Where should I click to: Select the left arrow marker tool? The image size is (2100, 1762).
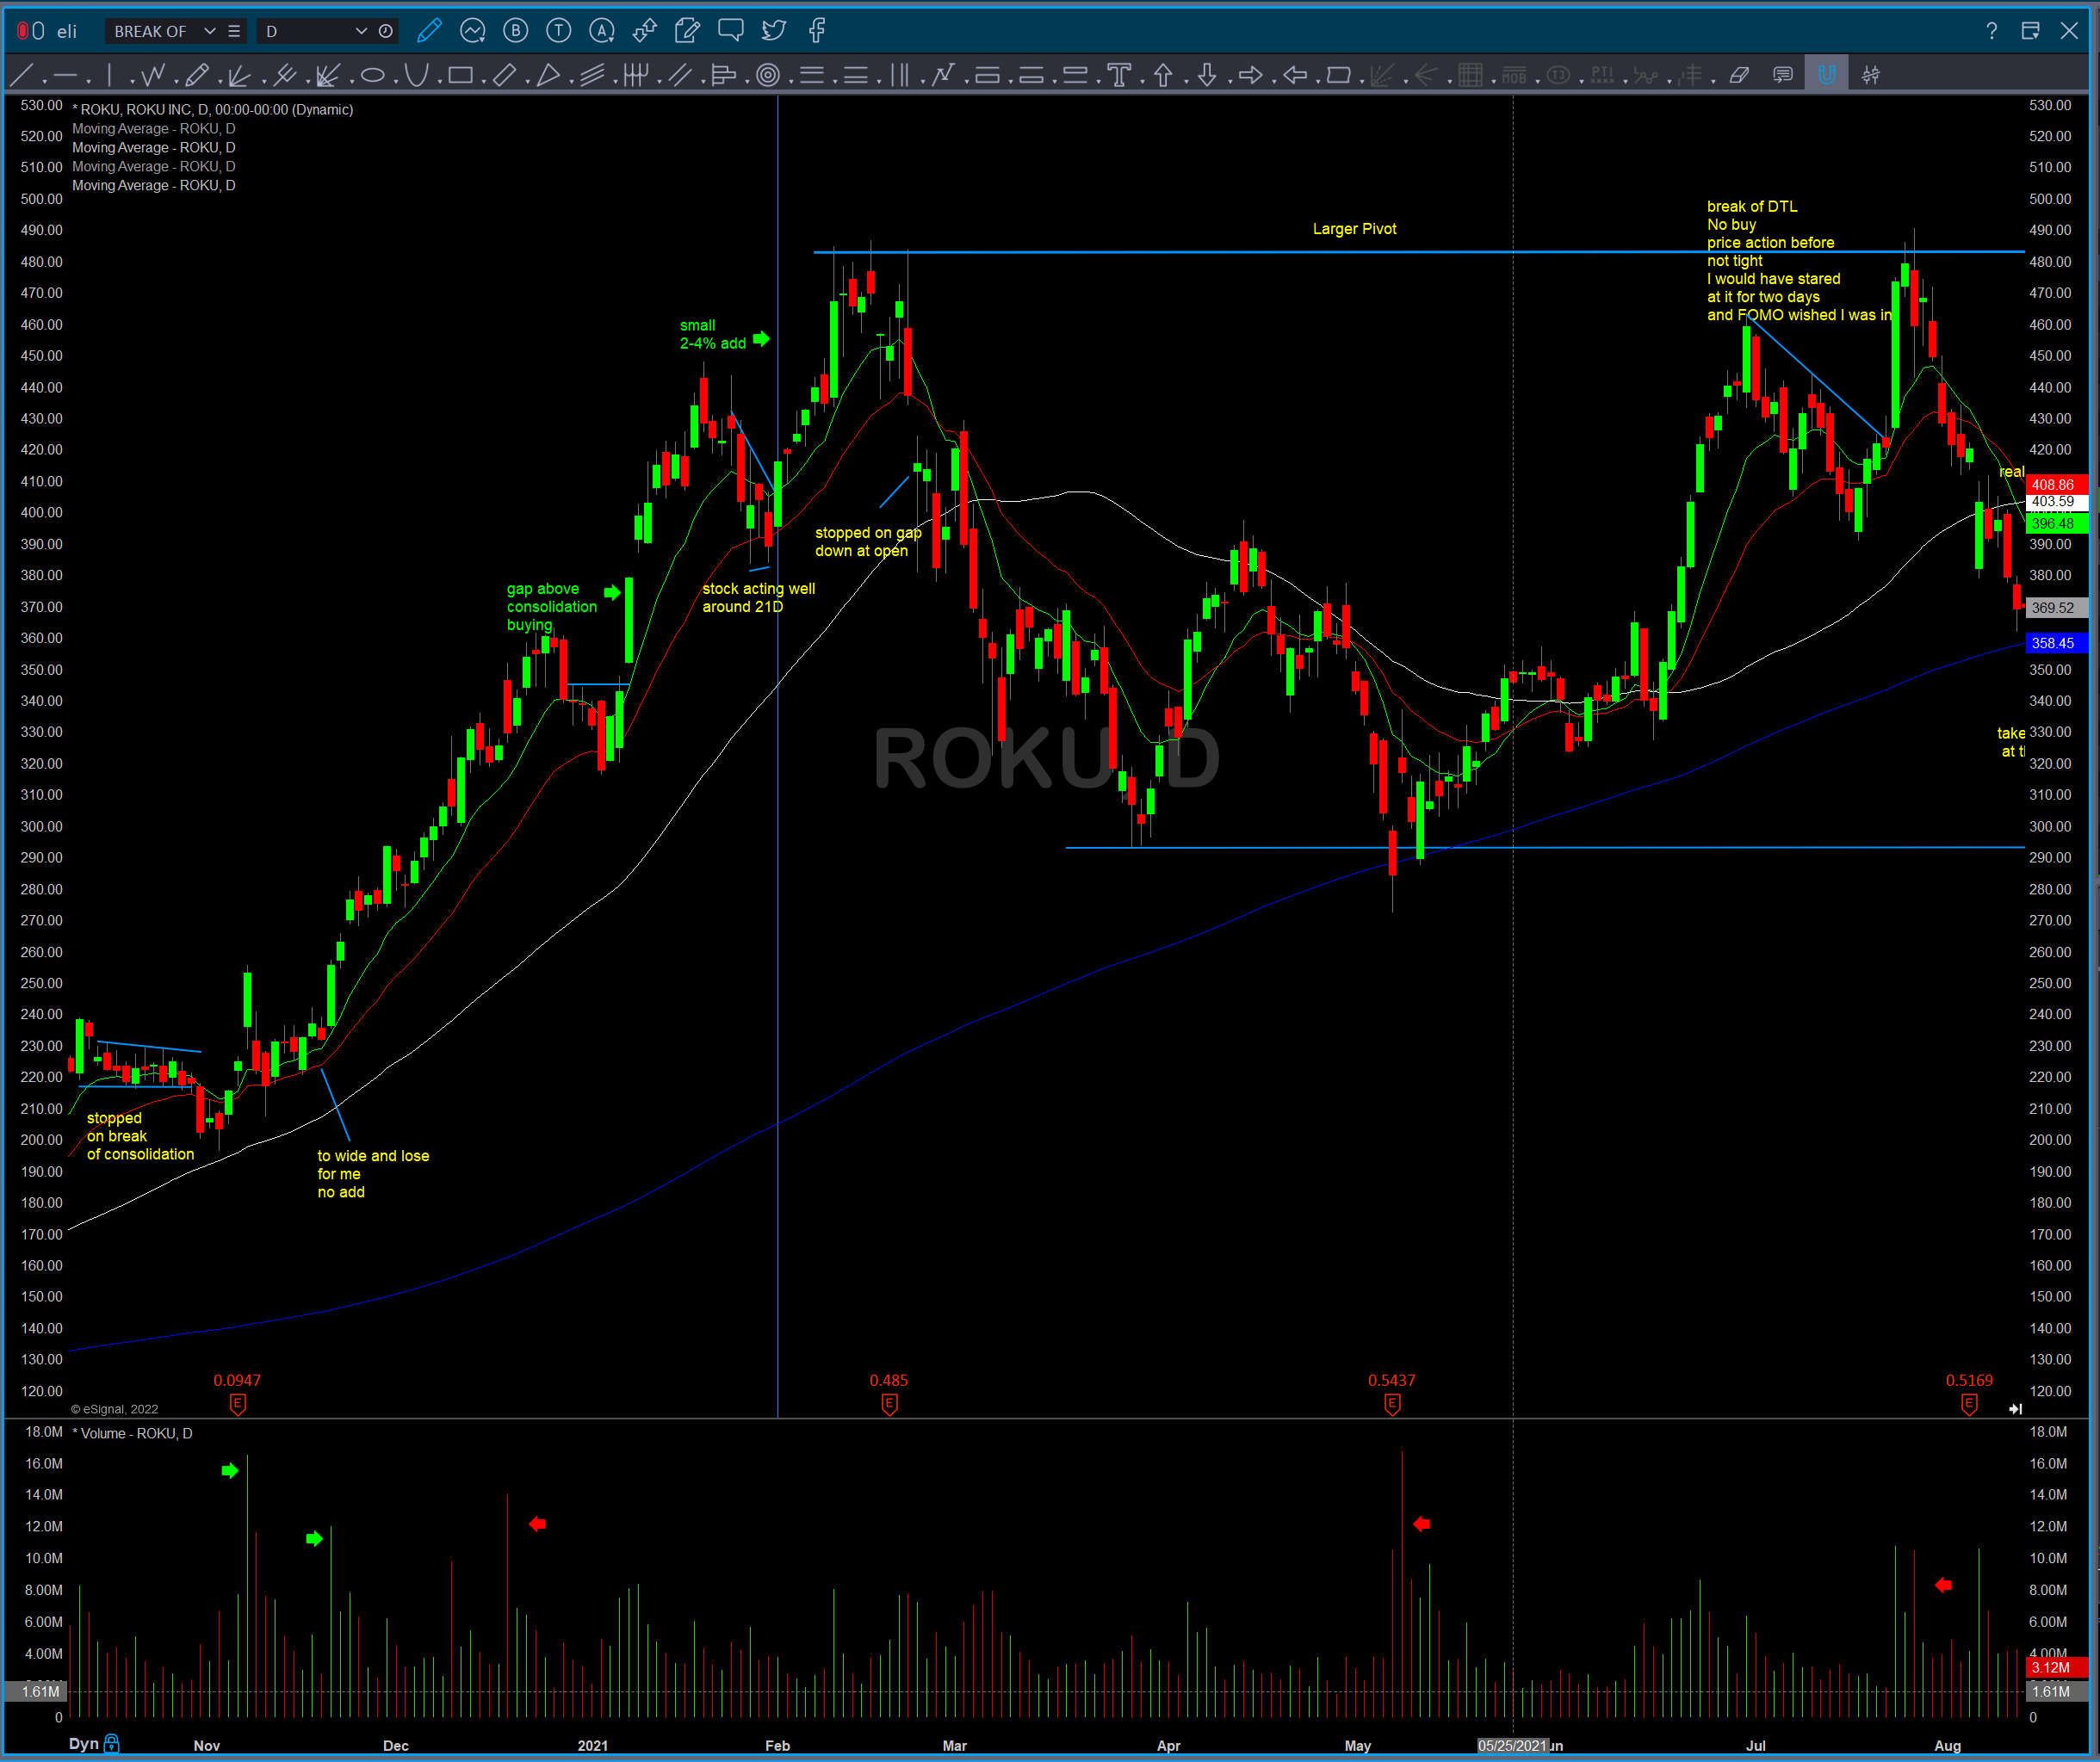[1295, 75]
